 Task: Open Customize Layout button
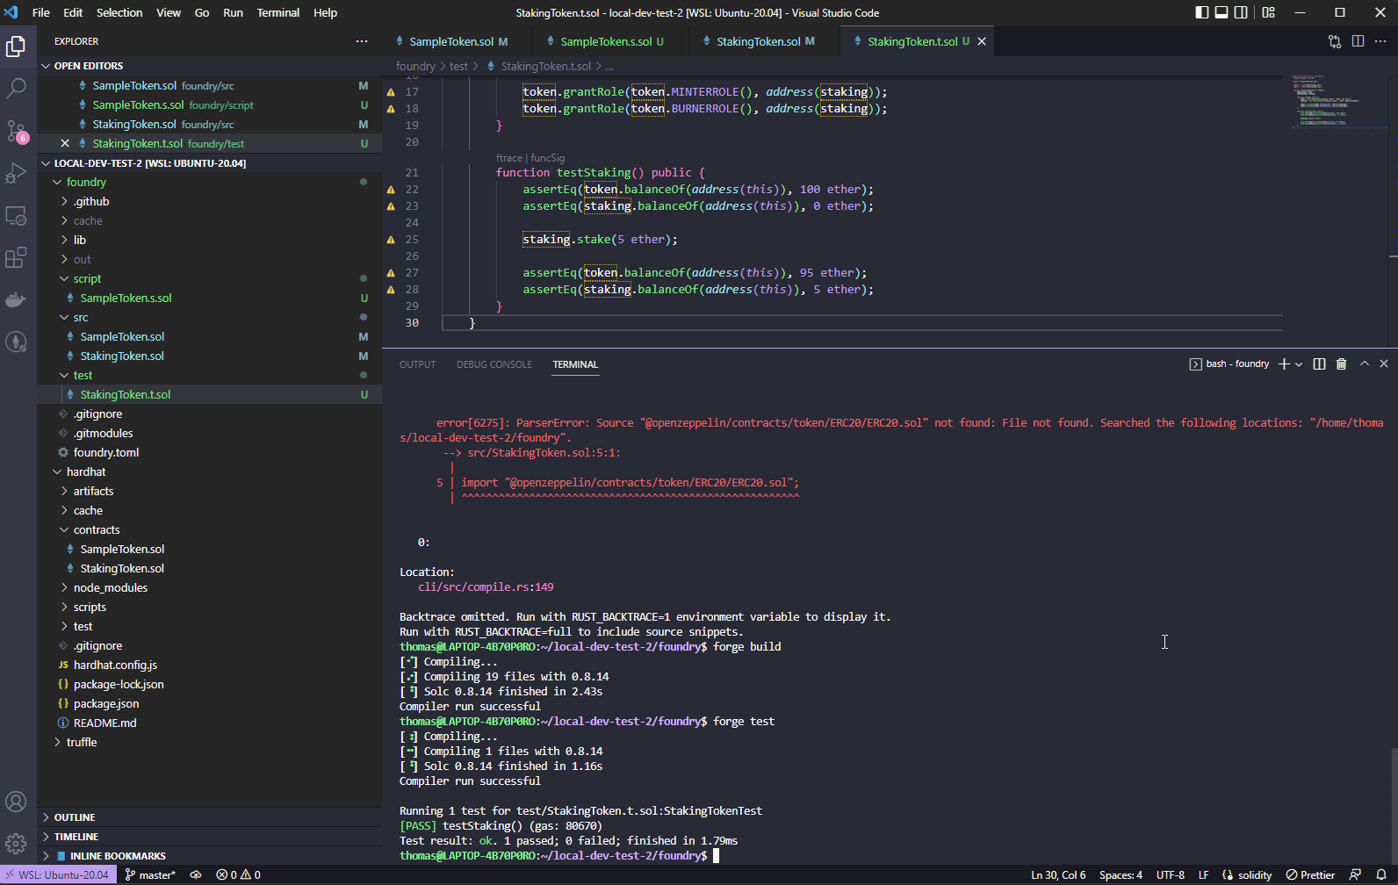tap(1268, 12)
